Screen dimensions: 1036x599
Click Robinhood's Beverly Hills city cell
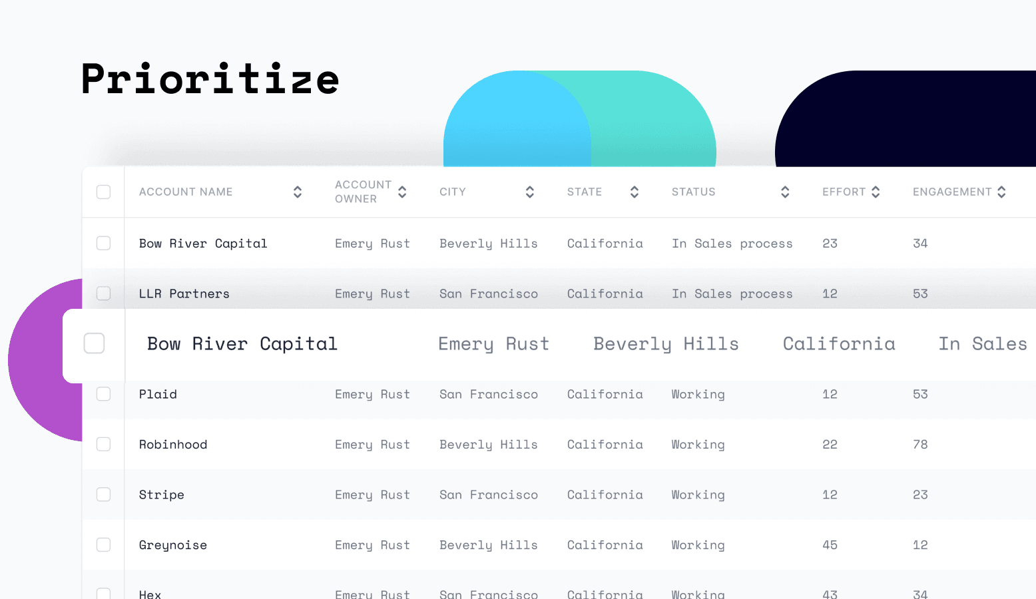click(488, 444)
